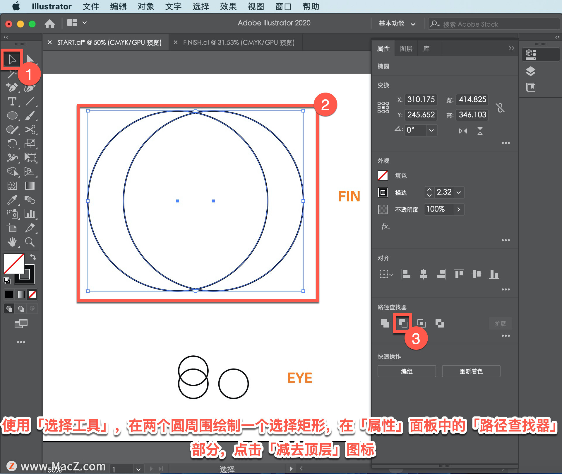Click the stroke swatch in Appearance

pos(383,192)
